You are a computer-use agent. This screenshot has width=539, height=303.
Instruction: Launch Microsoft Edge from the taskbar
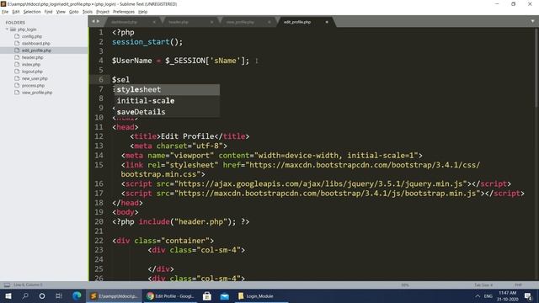tap(77, 295)
